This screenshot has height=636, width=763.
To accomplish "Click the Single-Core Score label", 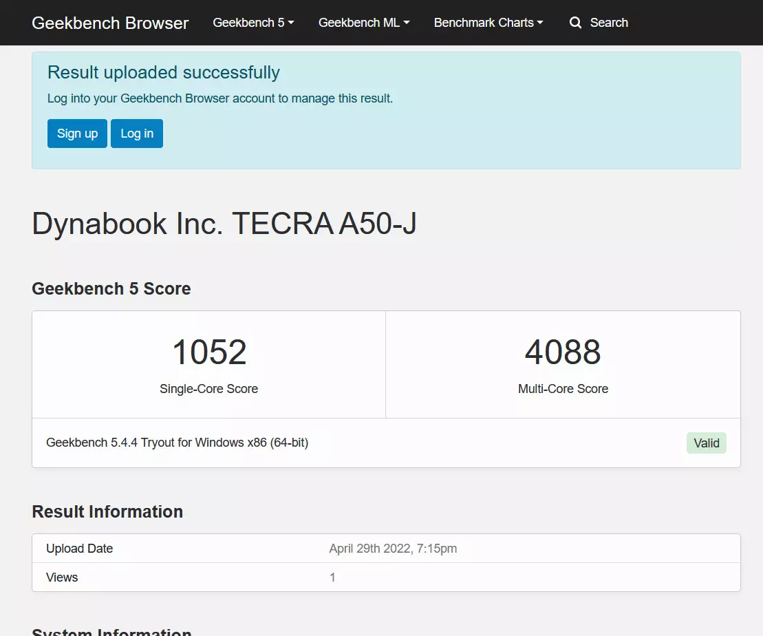I will 208,389.
